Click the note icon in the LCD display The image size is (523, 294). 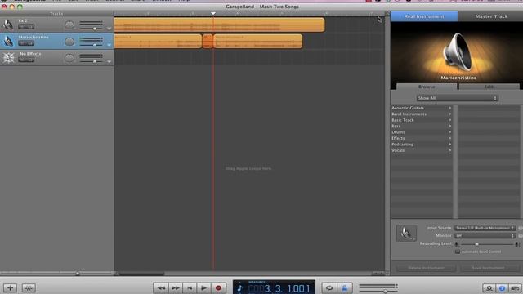pos(239,288)
